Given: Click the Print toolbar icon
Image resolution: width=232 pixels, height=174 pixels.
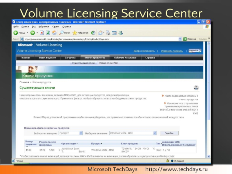Looking at the screenshot, I should (108, 33).
